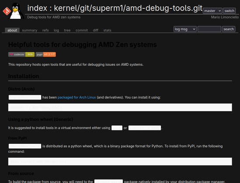Image resolution: width=240 pixels, height=183 pixels.
Task: Open the diff tab
Action: [x=95, y=30]
